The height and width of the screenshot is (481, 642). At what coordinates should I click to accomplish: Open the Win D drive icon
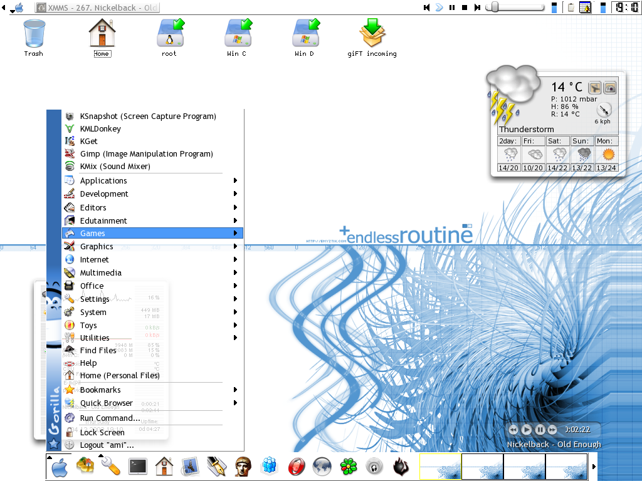pyautogui.click(x=305, y=38)
